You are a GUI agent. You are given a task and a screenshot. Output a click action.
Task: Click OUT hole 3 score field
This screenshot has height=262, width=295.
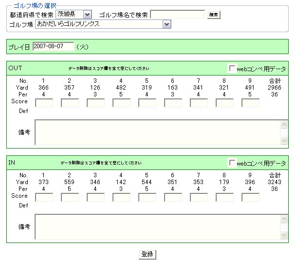pyautogui.click(x=95, y=103)
